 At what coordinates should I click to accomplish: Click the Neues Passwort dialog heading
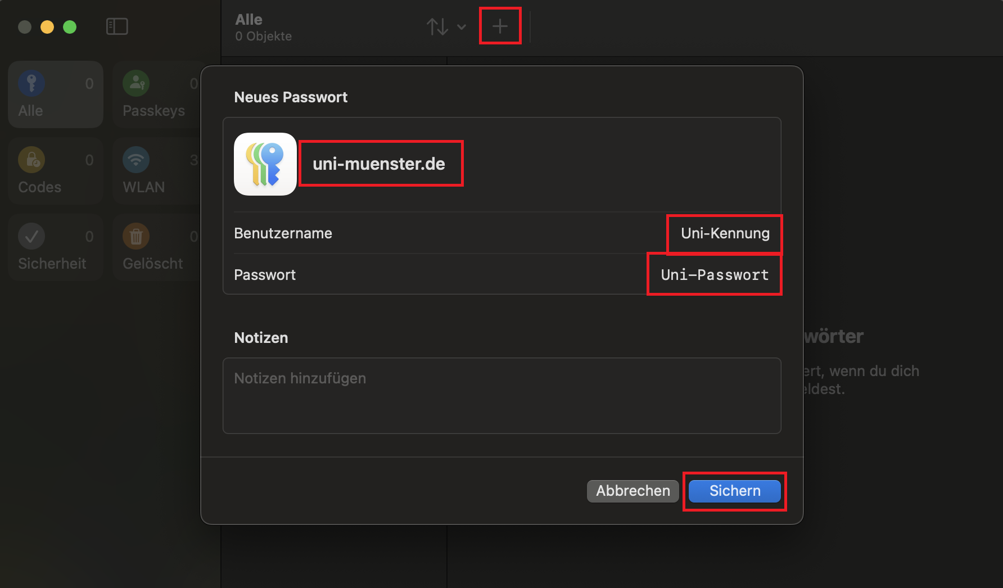pos(291,97)
